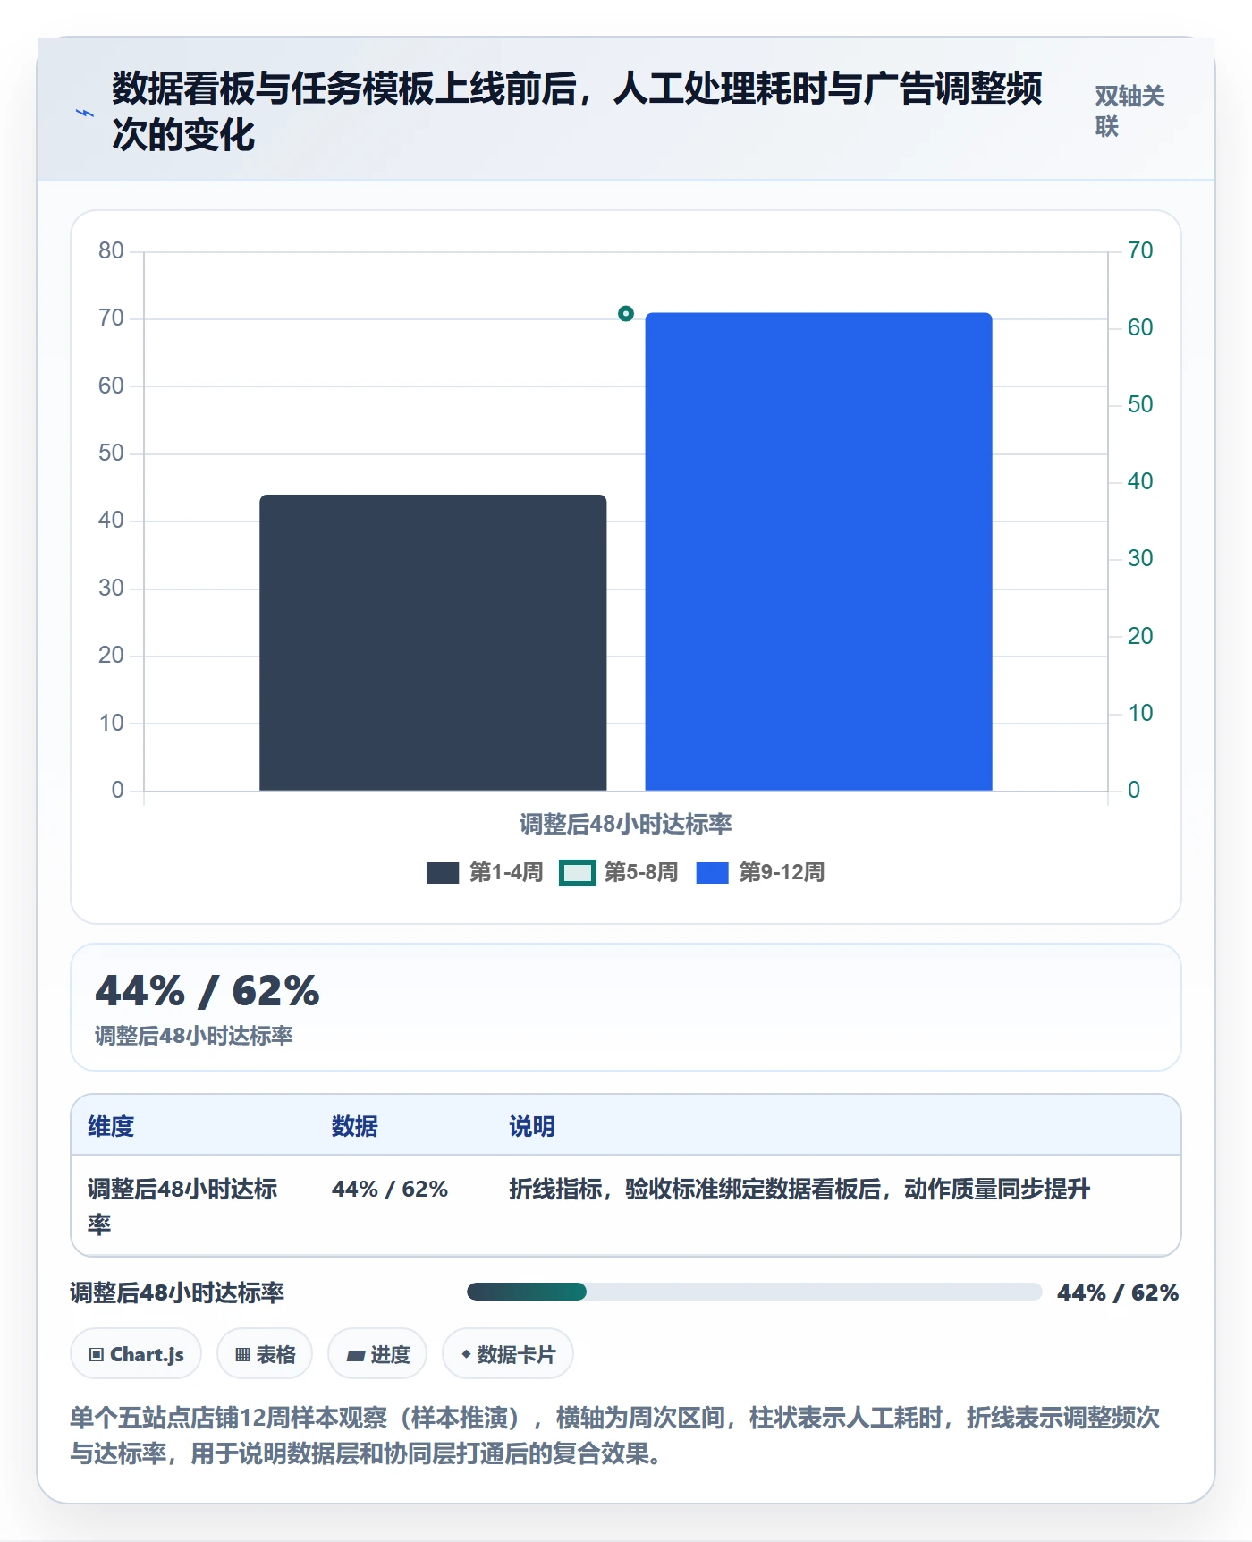The height and width of the screenshot is (1542, 1252).
Task: Click the 维度 table column header
Action: (x=111, y=1126)
